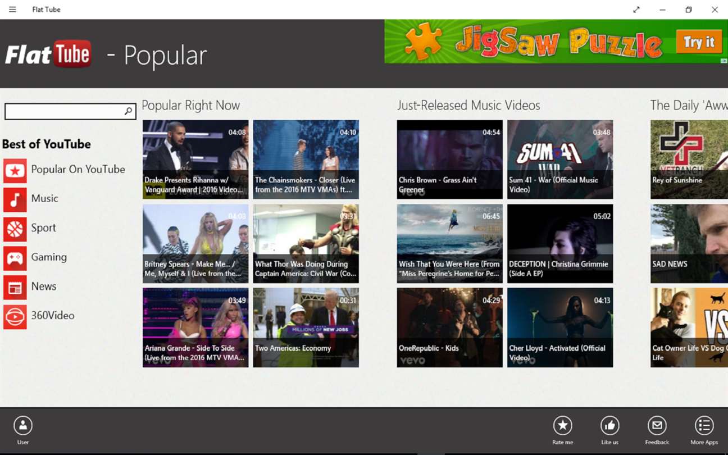Click the Gaming controller icon

pos(15,258)
